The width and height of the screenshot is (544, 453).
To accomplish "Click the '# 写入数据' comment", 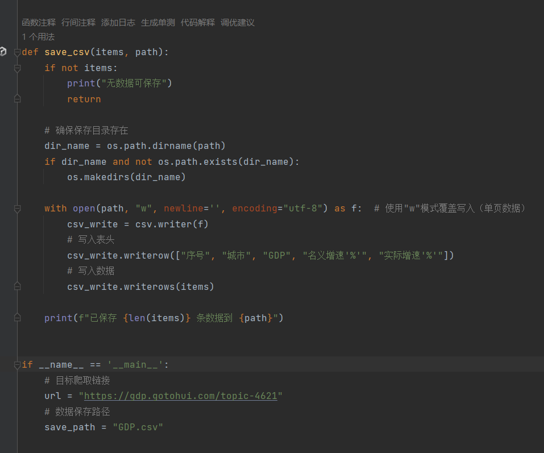I will coord(91,271).
